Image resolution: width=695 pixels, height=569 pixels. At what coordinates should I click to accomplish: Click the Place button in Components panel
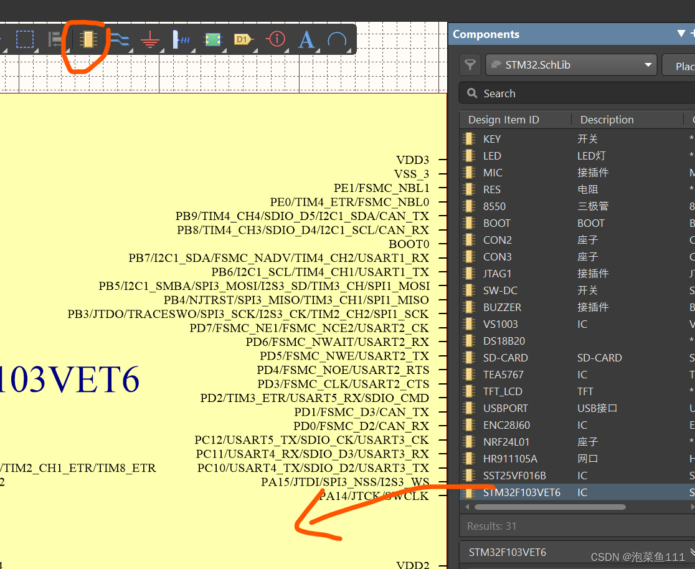pyautogui.click(x=679, y=65)
